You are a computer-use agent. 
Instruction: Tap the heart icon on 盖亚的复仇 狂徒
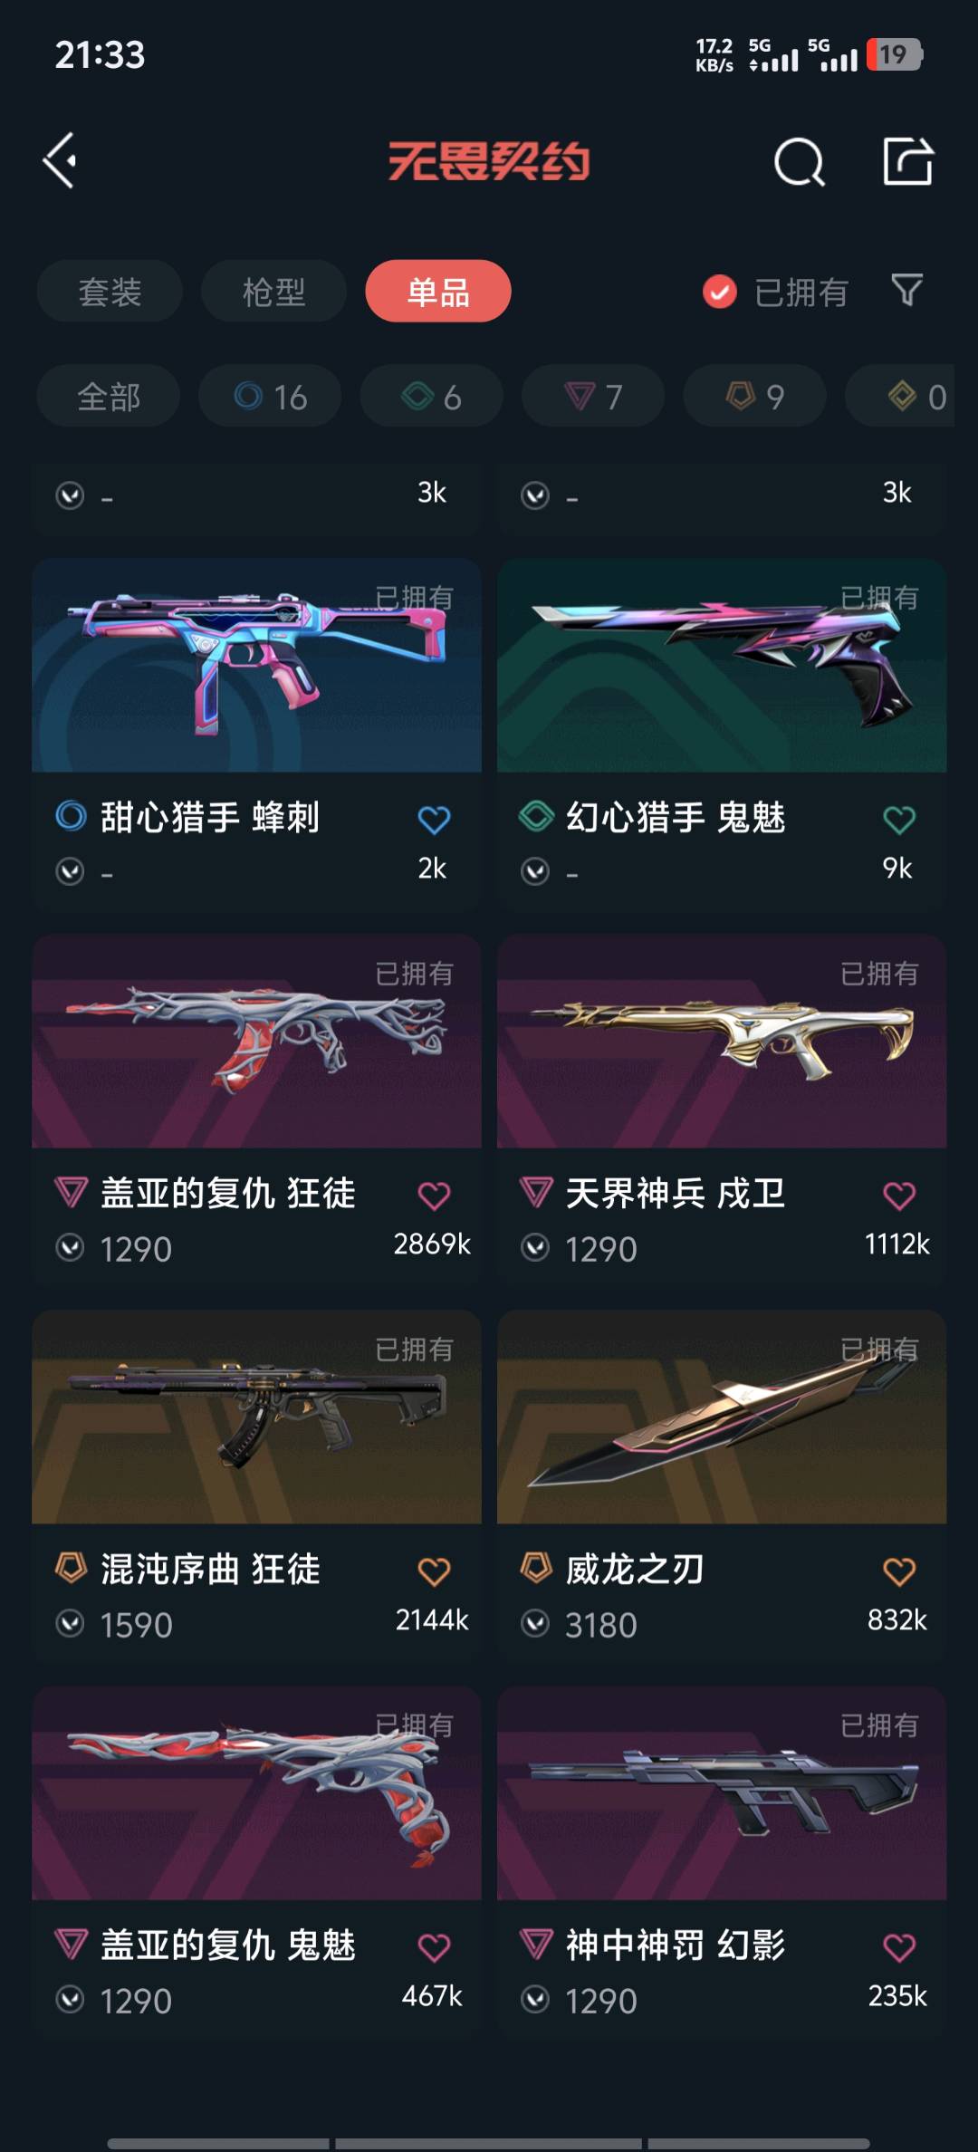coord(434,1196)
